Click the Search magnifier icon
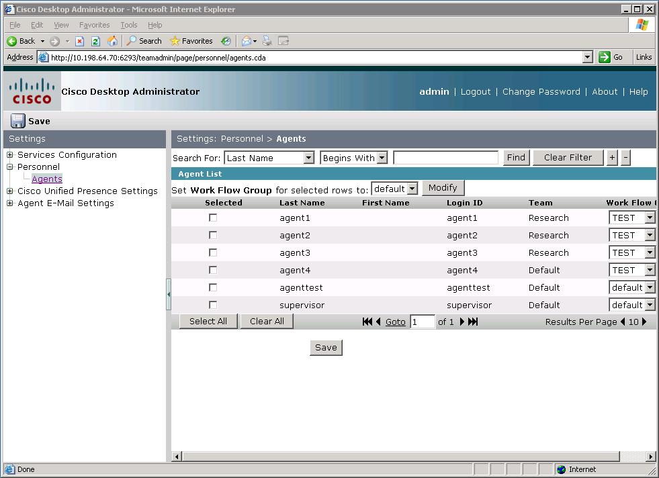This screenshot has width=659, height=478. (x=132, y=41)
